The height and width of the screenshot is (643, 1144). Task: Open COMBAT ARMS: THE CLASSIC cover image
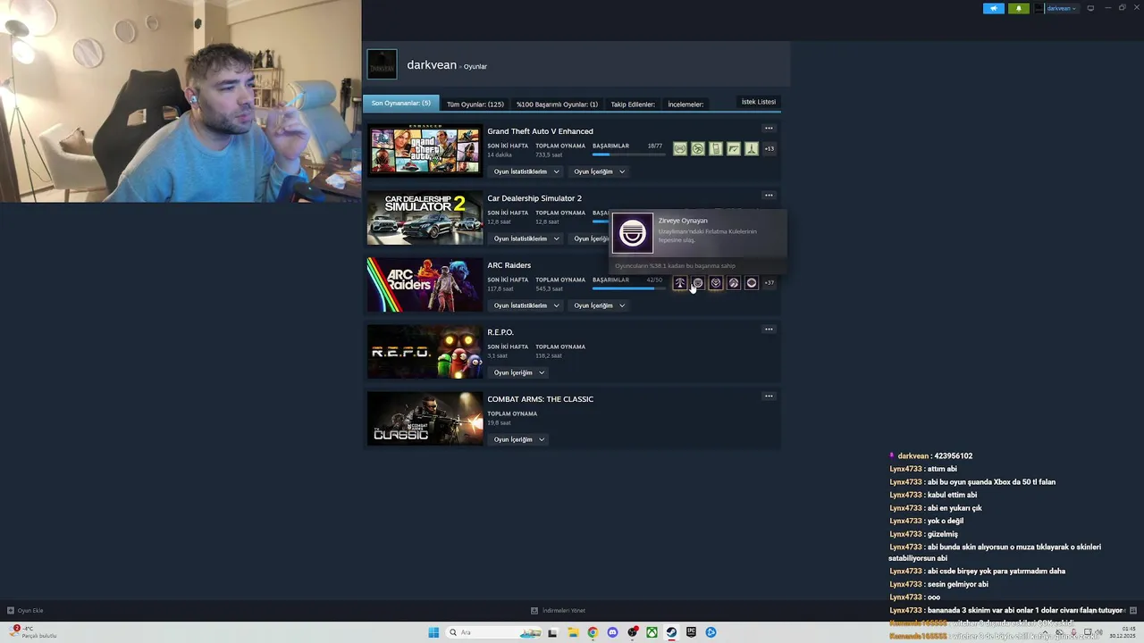(425, 419)
